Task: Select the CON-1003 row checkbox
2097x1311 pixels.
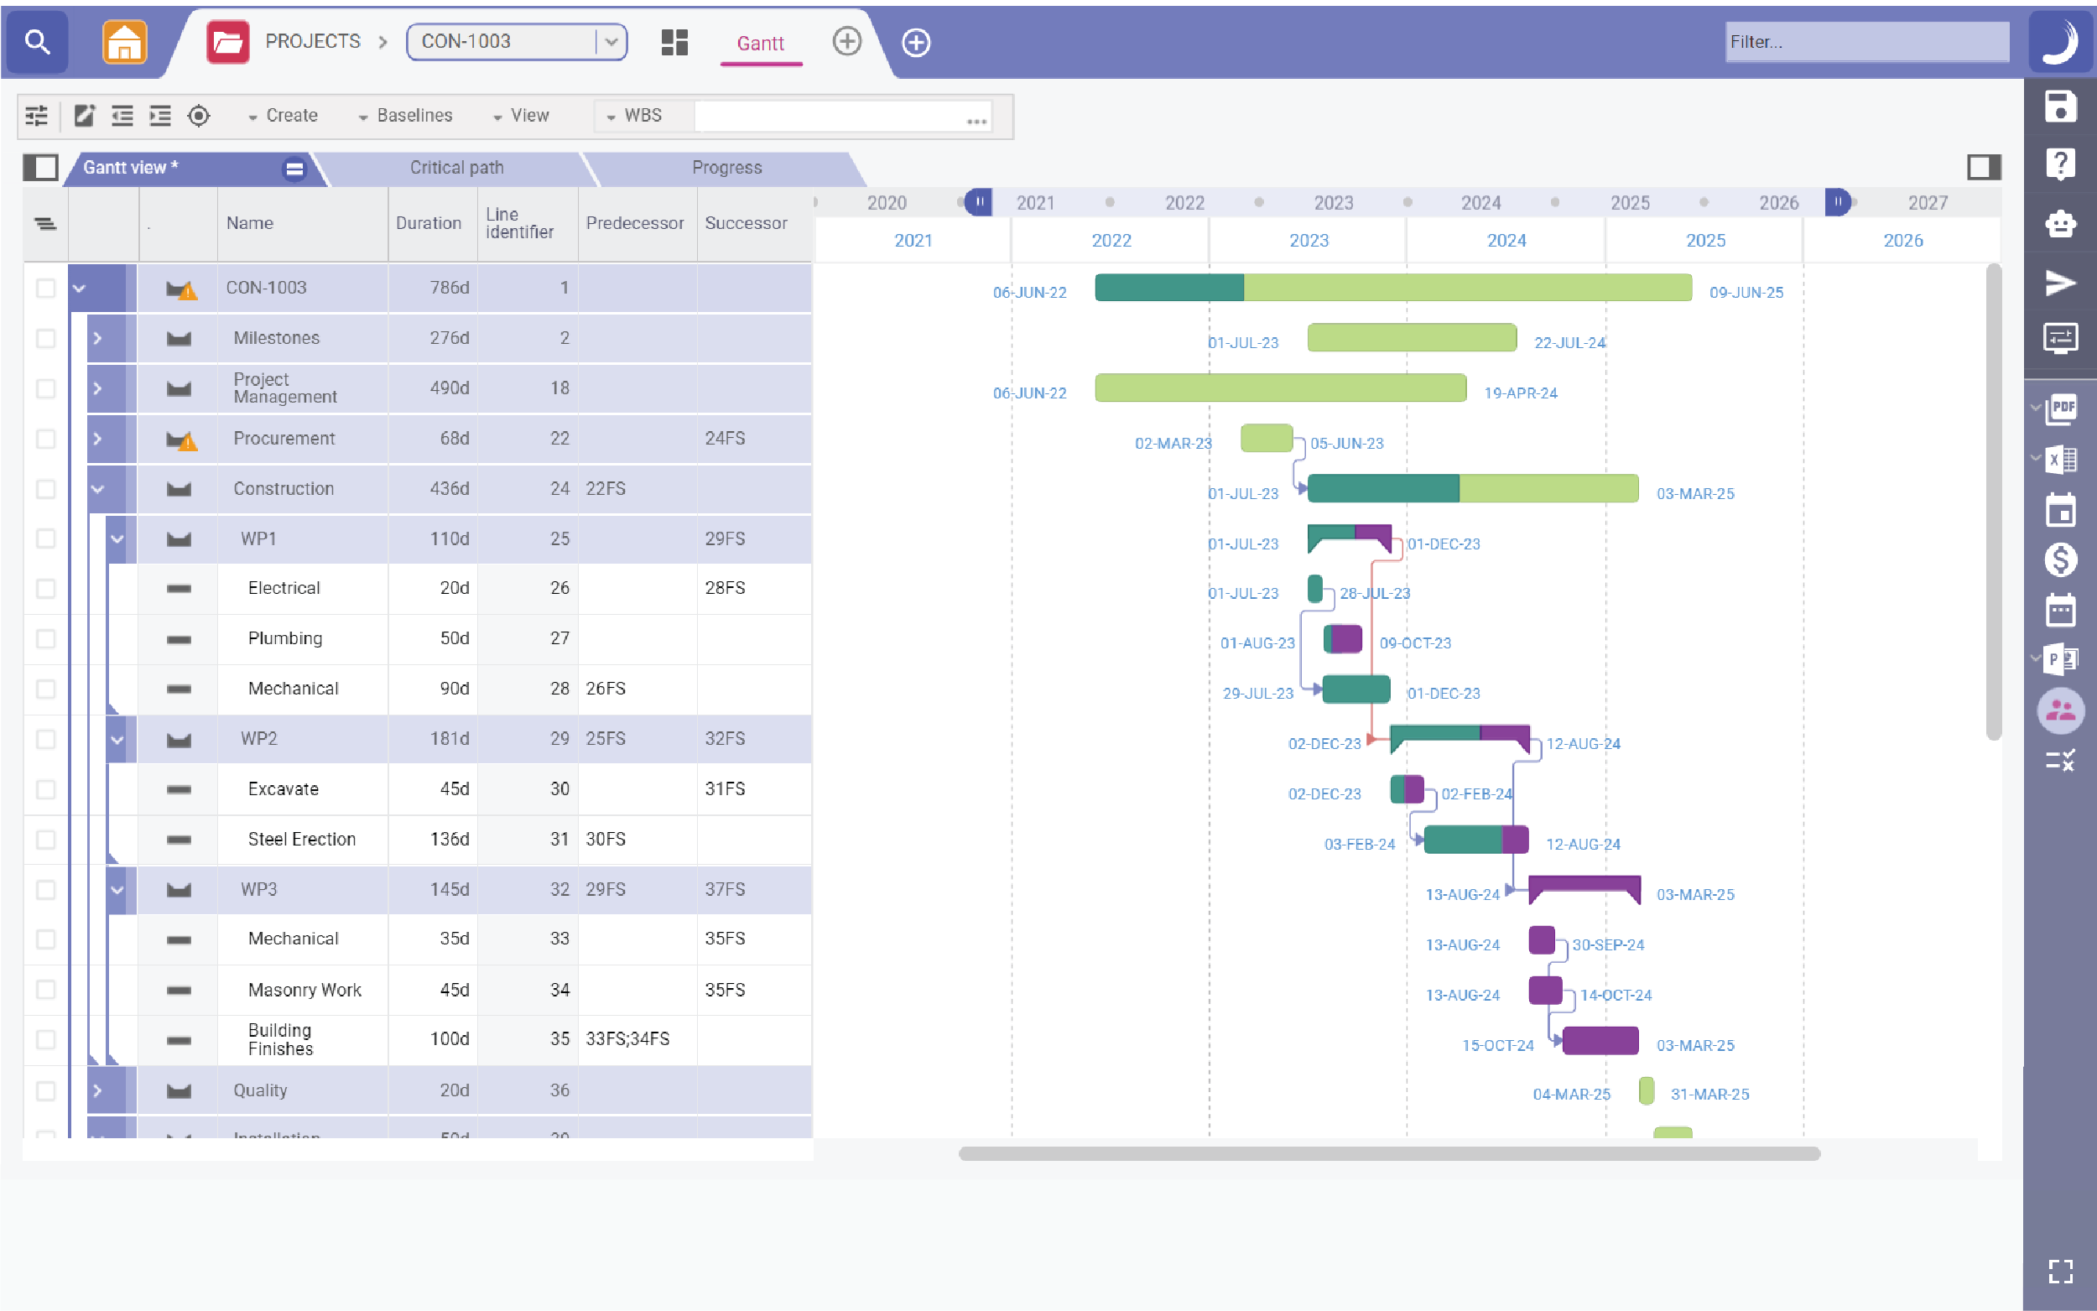Action: tap(45, 288)
